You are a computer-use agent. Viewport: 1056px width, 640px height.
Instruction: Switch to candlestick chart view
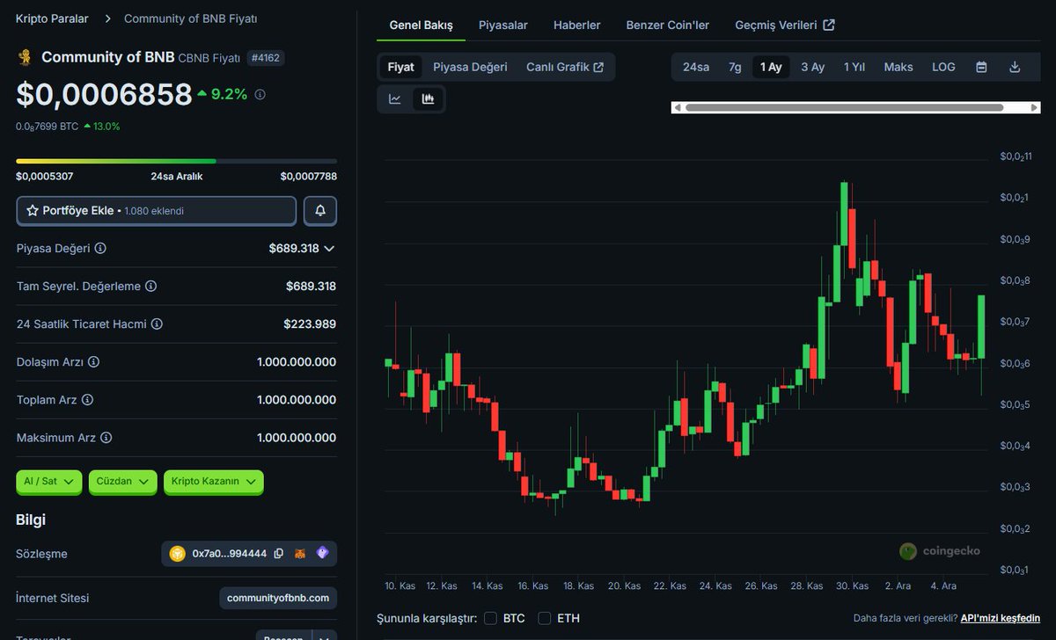tap(428, 99)
